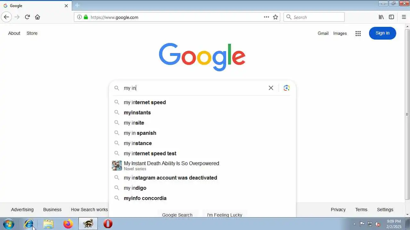Select suggestion my internet speed
This screenshot has height=230, width=410.
(x=202, y=102)
